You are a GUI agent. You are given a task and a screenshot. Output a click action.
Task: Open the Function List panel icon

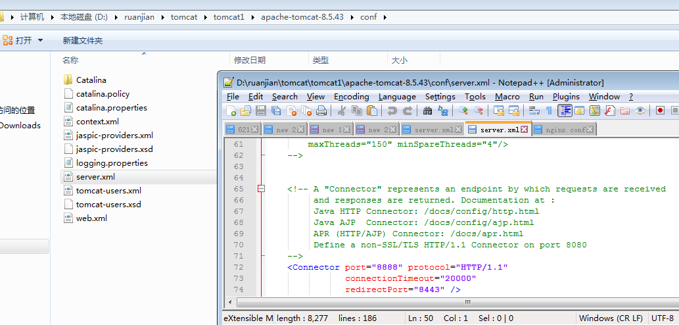coord(610,111)
